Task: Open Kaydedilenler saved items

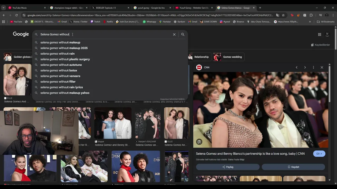Action: pyautogui.click(x=320, y=45)
